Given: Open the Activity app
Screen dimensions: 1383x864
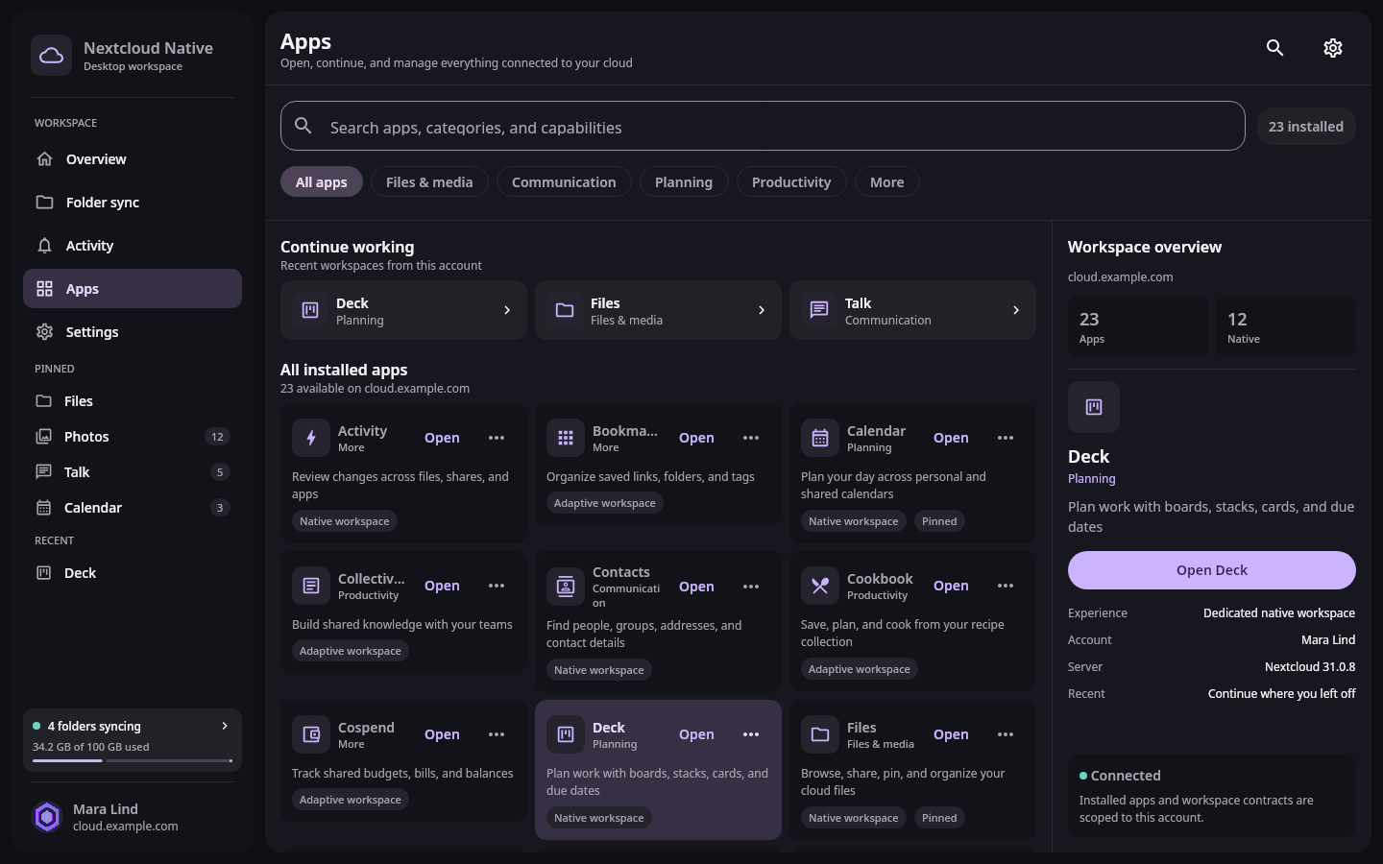Looking at the screenshot, I should point(442,438).
